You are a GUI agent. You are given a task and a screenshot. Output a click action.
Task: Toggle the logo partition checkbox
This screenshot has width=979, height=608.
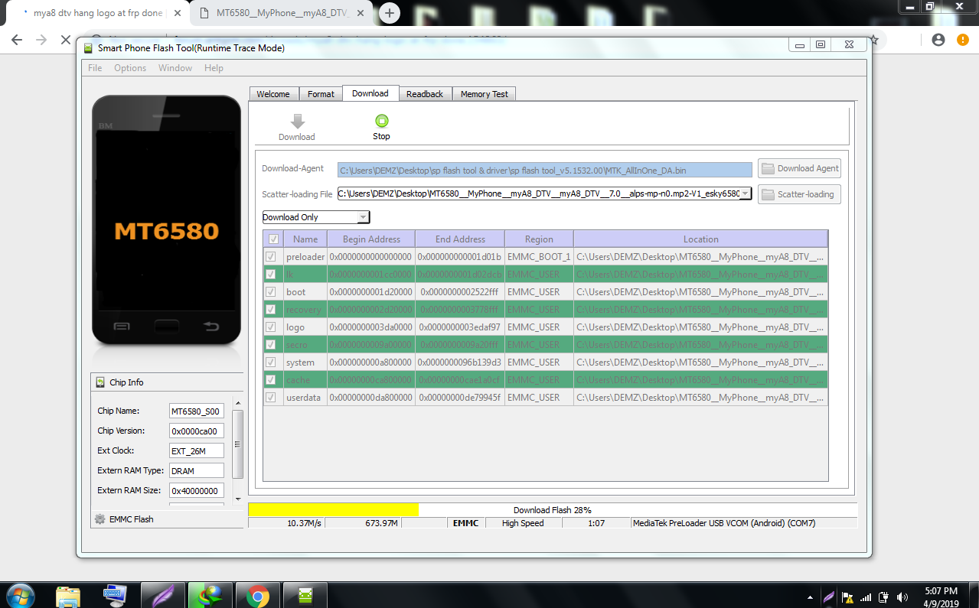(x=270, y=327)
